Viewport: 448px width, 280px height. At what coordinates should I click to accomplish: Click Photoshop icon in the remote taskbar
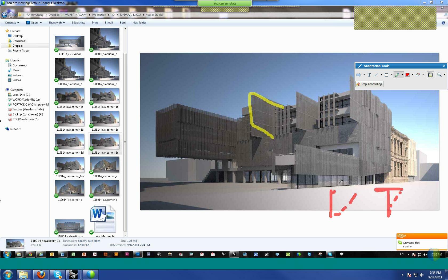pyautogui.click(x=138, y=254)
